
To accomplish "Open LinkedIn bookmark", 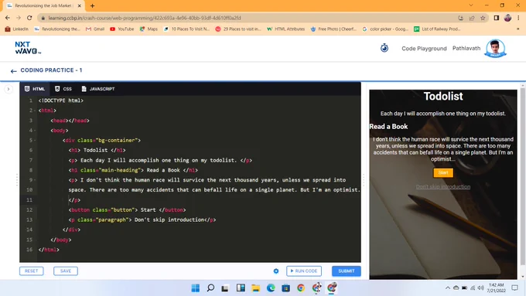I will 16,29.
